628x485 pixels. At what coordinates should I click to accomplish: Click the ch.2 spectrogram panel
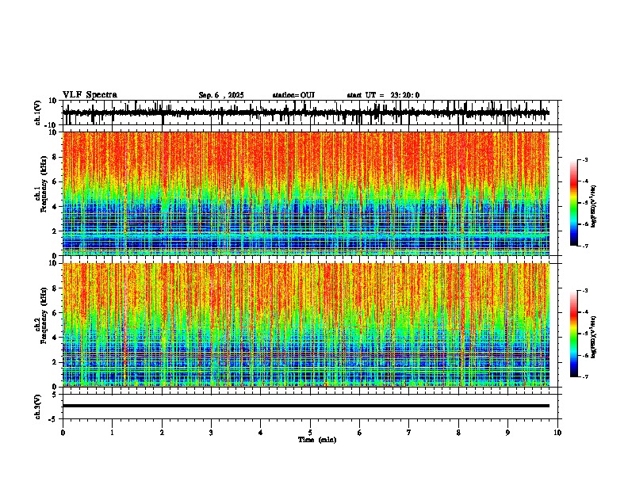(x=306, y=325)
